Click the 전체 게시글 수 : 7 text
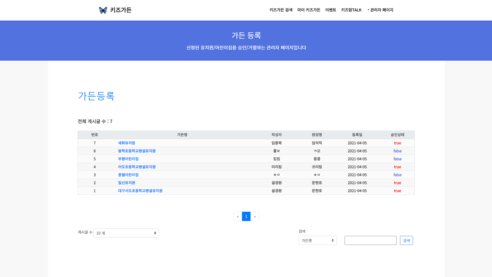The width and height of the screenshot is (492, 277). (x=95, y=122)
